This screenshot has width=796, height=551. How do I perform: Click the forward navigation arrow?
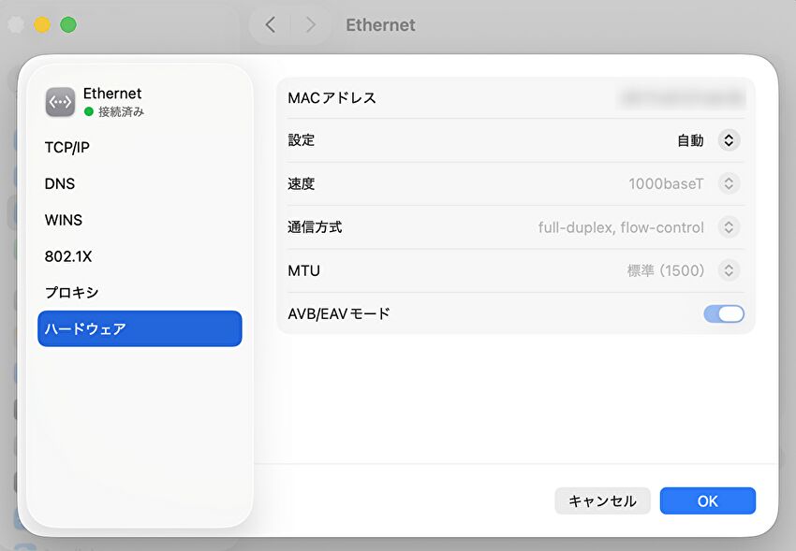click(311, 25)
